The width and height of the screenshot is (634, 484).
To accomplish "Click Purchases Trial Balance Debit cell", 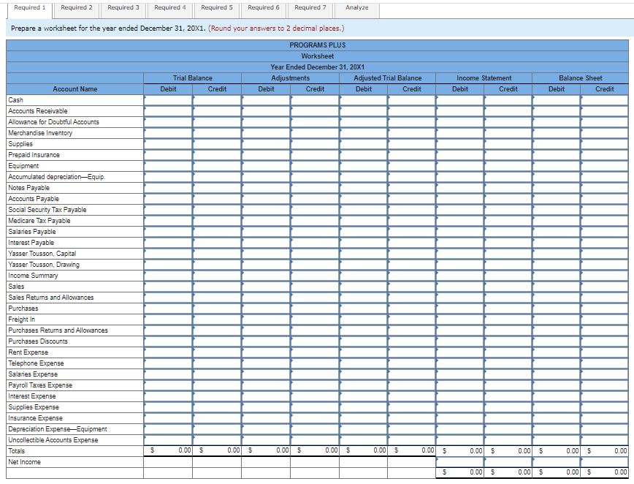I will [168, 309].
